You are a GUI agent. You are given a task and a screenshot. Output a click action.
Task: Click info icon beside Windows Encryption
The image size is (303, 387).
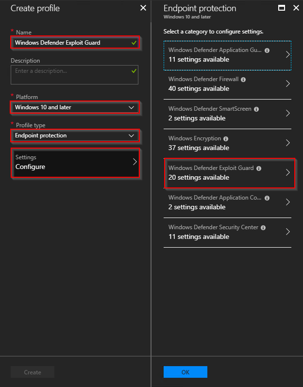(225, 139)
